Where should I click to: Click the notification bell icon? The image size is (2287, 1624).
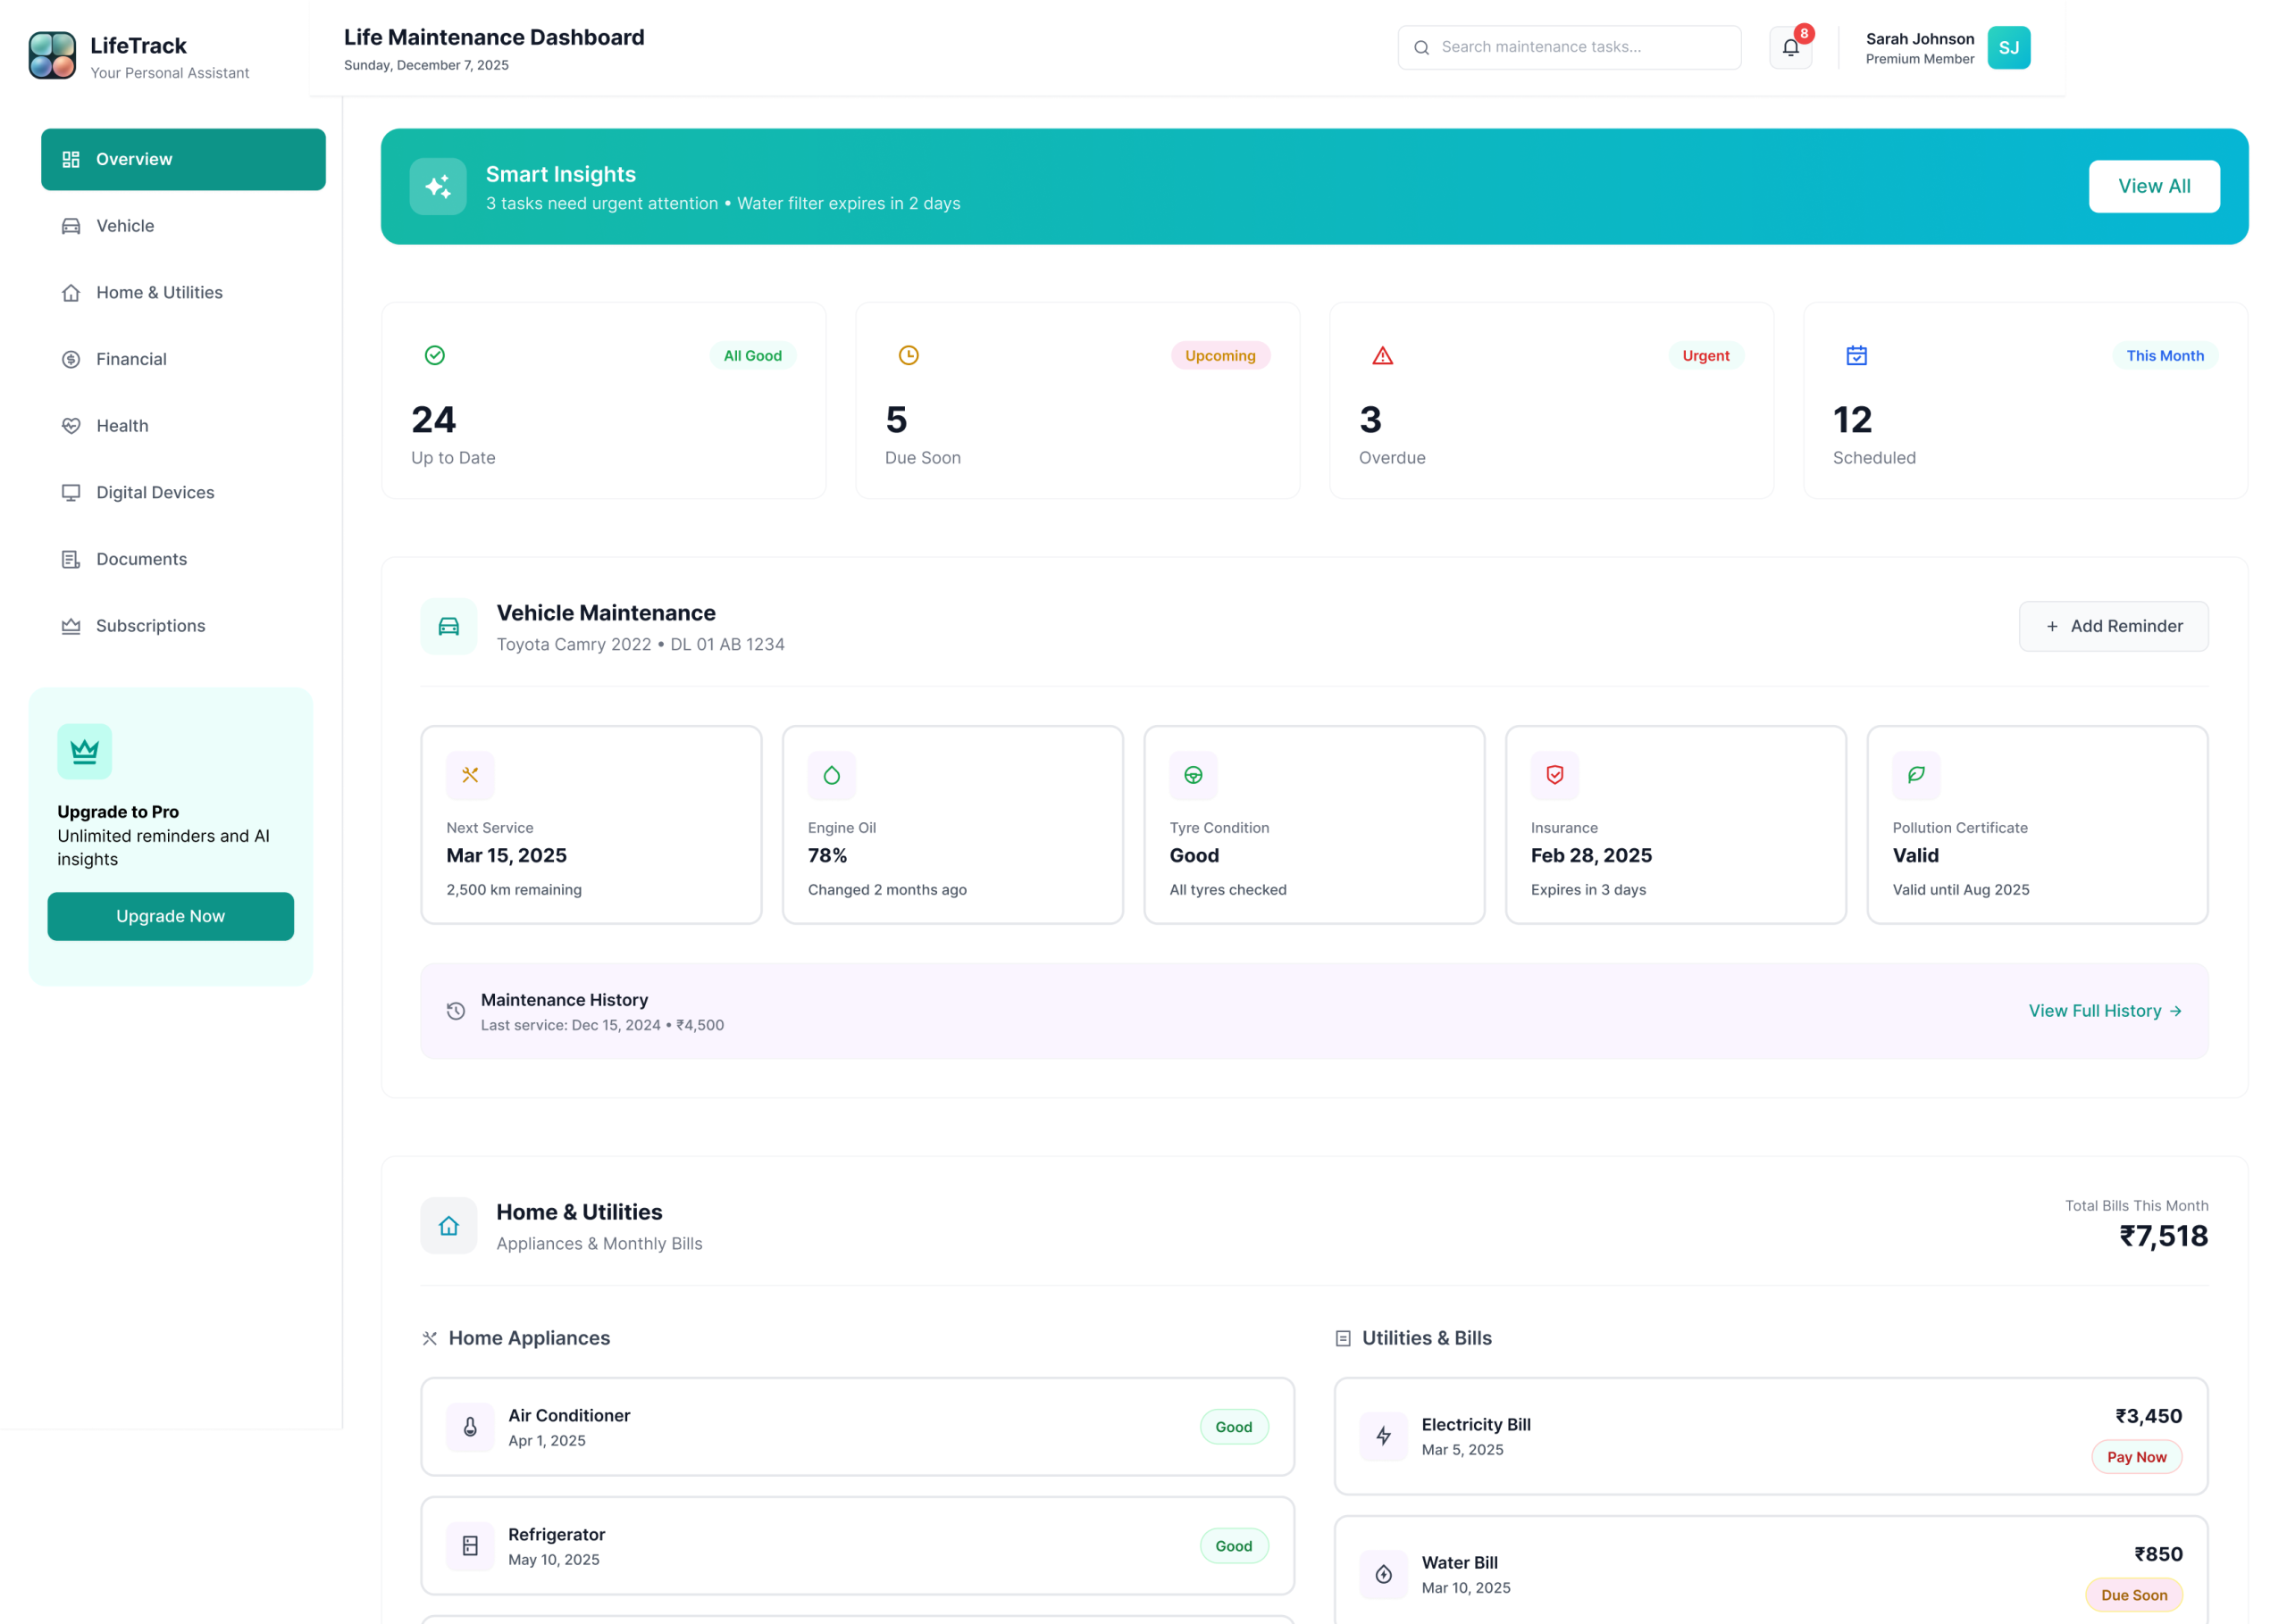[1789, 47]
